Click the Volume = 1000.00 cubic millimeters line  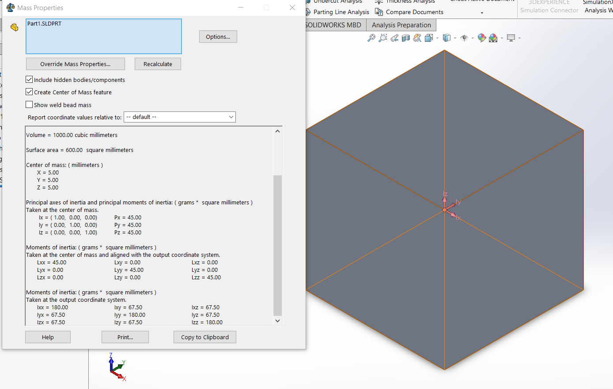[x=72, y=135]
